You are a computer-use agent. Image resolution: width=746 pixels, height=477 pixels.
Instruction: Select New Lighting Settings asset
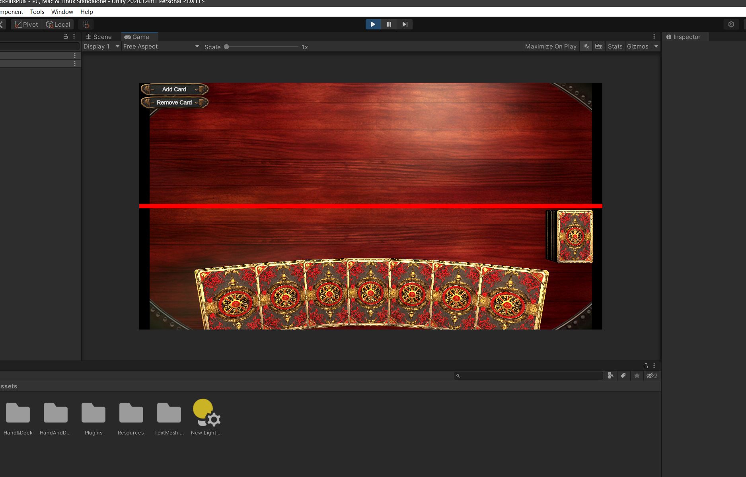[206, 413]
